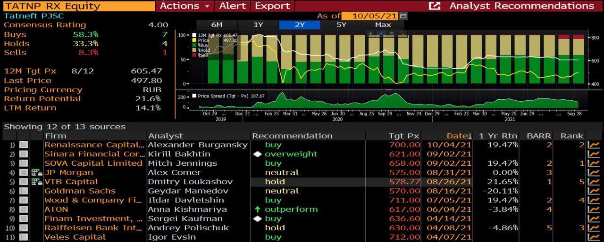The width and height of the screenshot is (604, 242).
Task: Toggle %Hold series in chart legend
Action: (x=201, y=50)
